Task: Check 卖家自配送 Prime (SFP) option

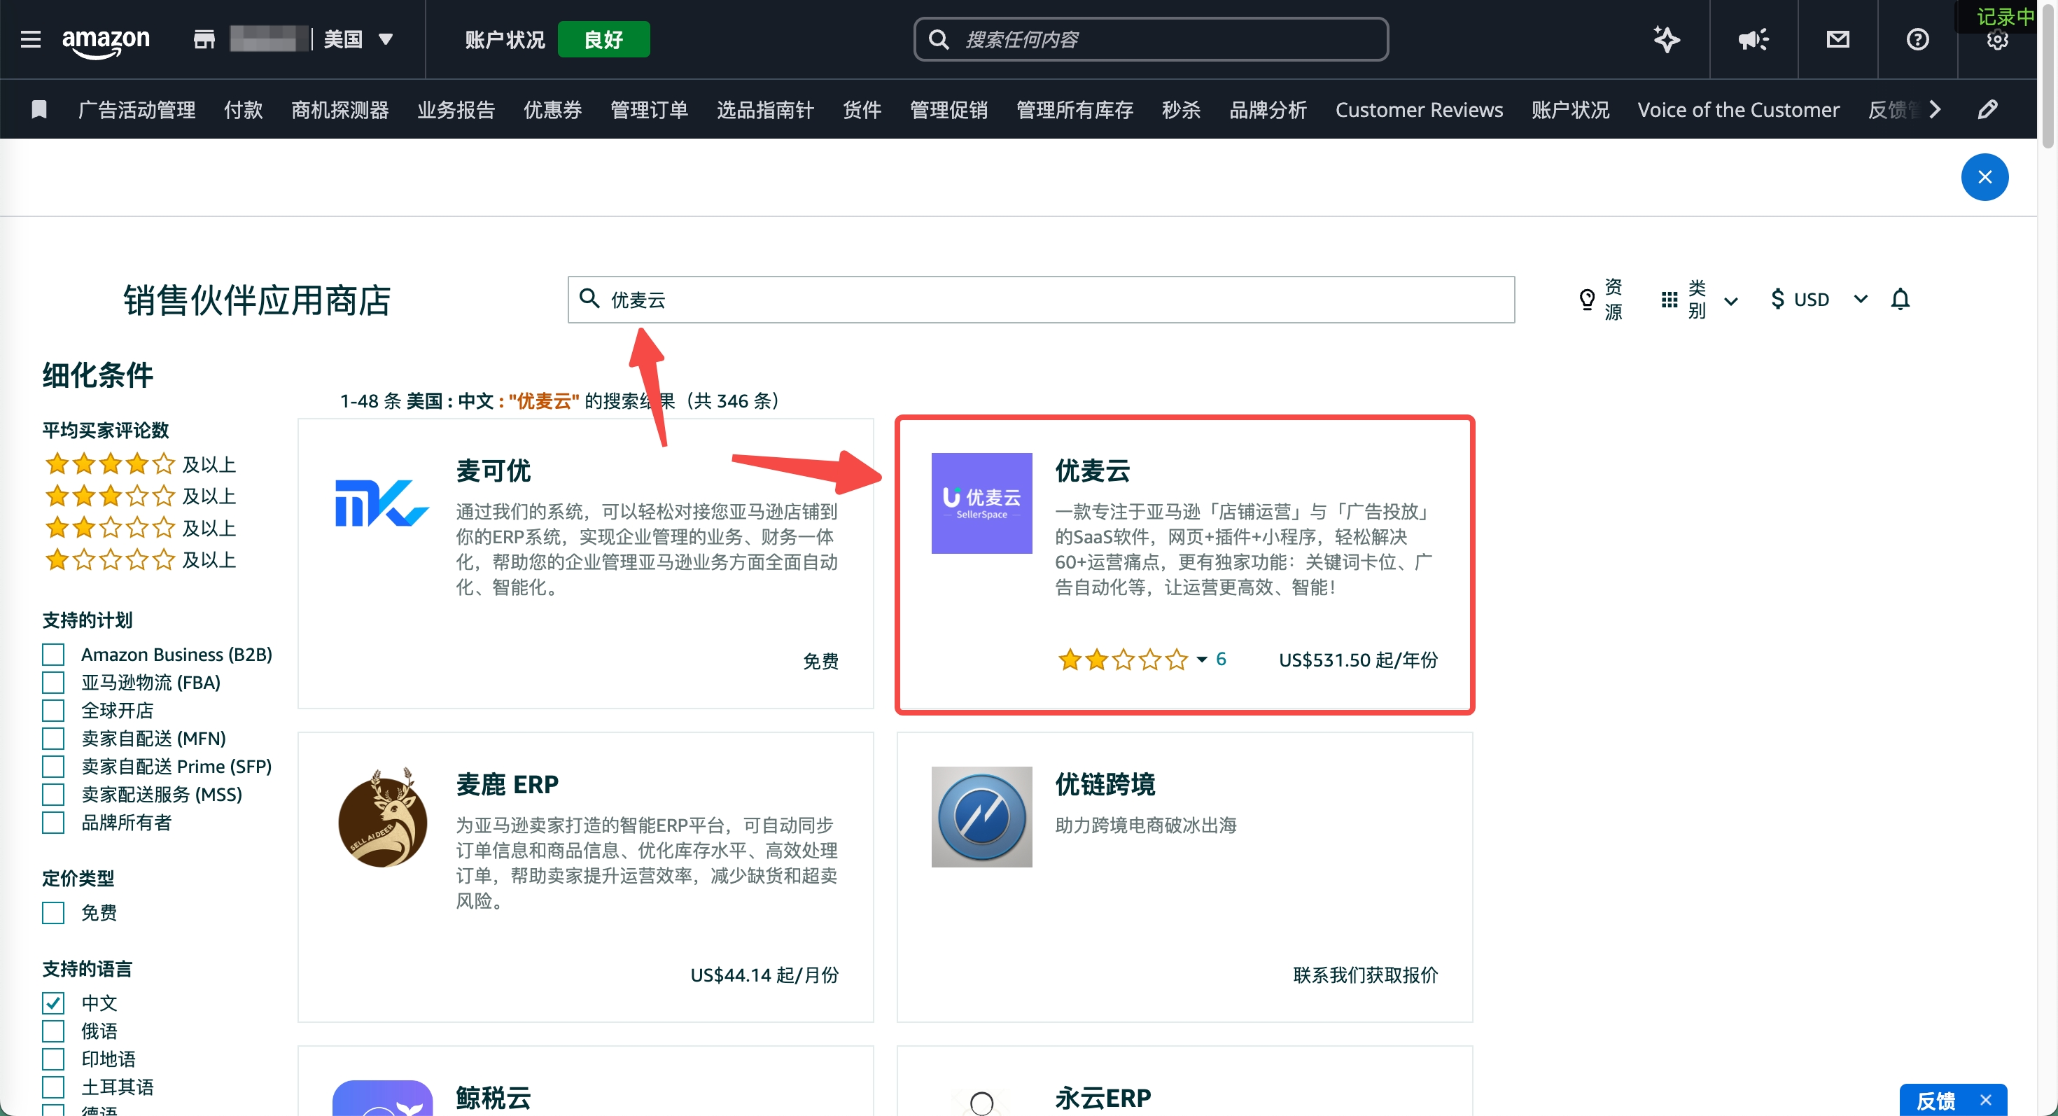Action: (52, 767)
